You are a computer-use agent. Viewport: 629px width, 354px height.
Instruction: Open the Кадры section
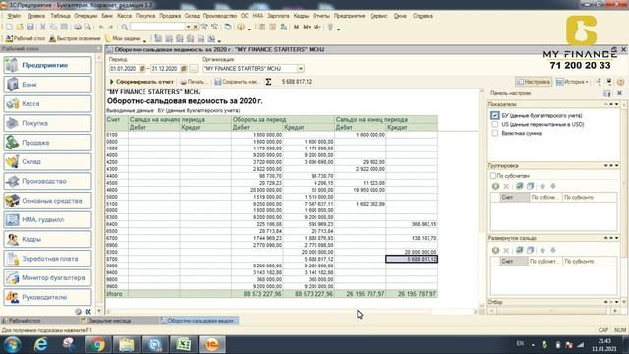click(x=48, y=239)
